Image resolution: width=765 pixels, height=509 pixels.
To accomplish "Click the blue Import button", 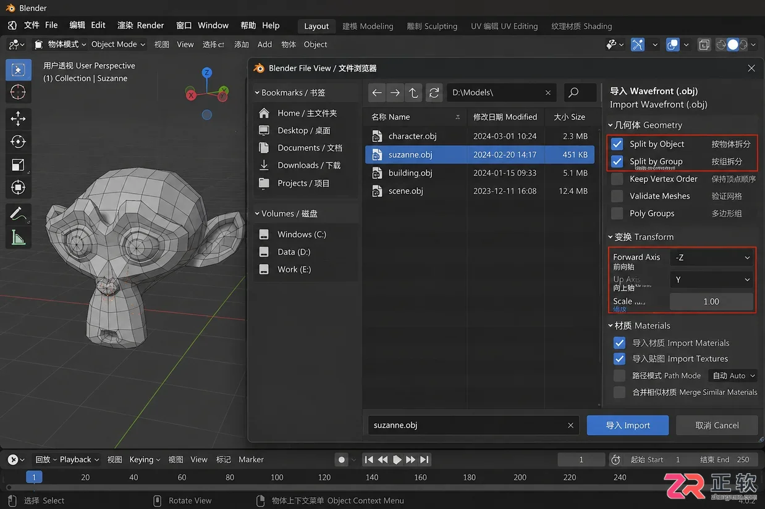I will click(x=628, y=425).
